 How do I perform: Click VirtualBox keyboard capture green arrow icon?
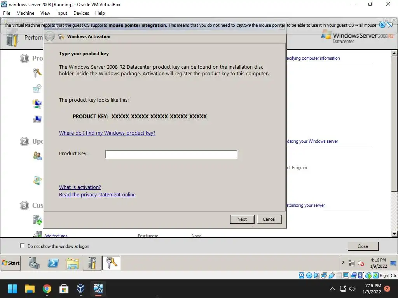click(x=376, y=275)
